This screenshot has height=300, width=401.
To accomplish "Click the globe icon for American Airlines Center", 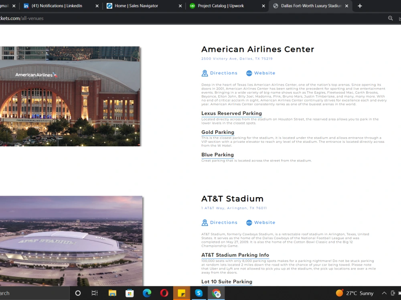I will pos(249,73).
